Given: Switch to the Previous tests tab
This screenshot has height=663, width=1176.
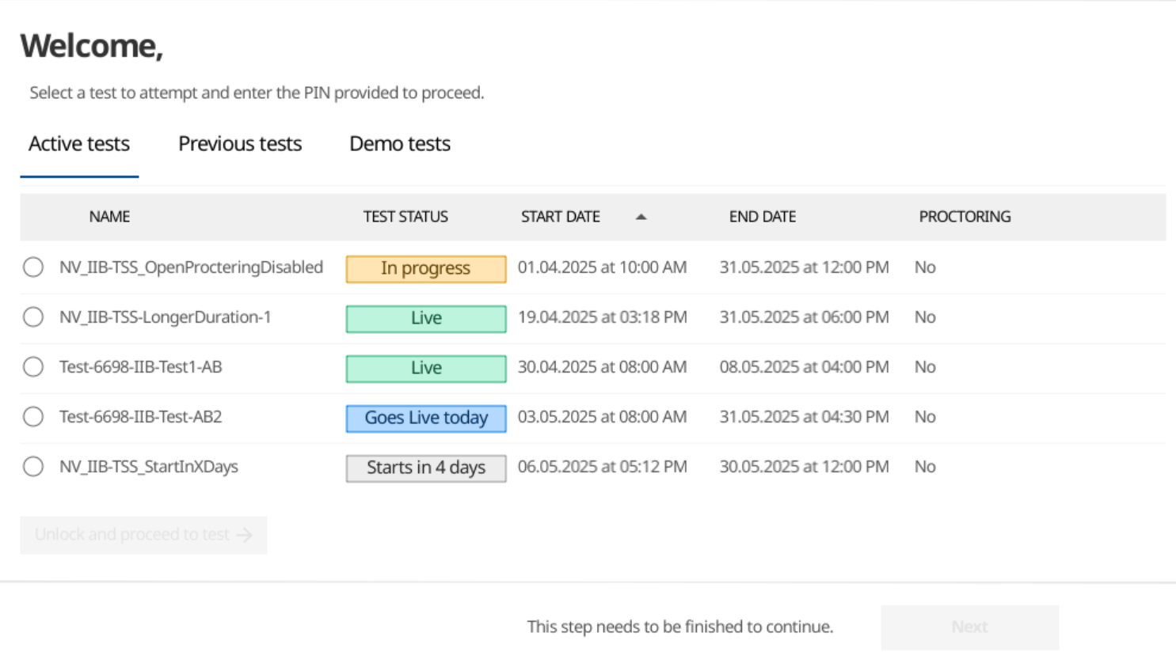Looking at the screenshot, I should point(239,143).
